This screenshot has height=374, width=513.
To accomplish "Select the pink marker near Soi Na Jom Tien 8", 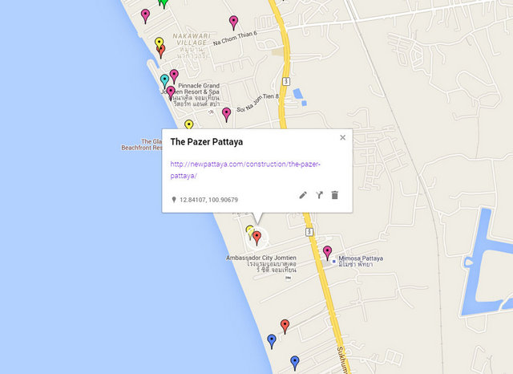I will coord(226,114).
